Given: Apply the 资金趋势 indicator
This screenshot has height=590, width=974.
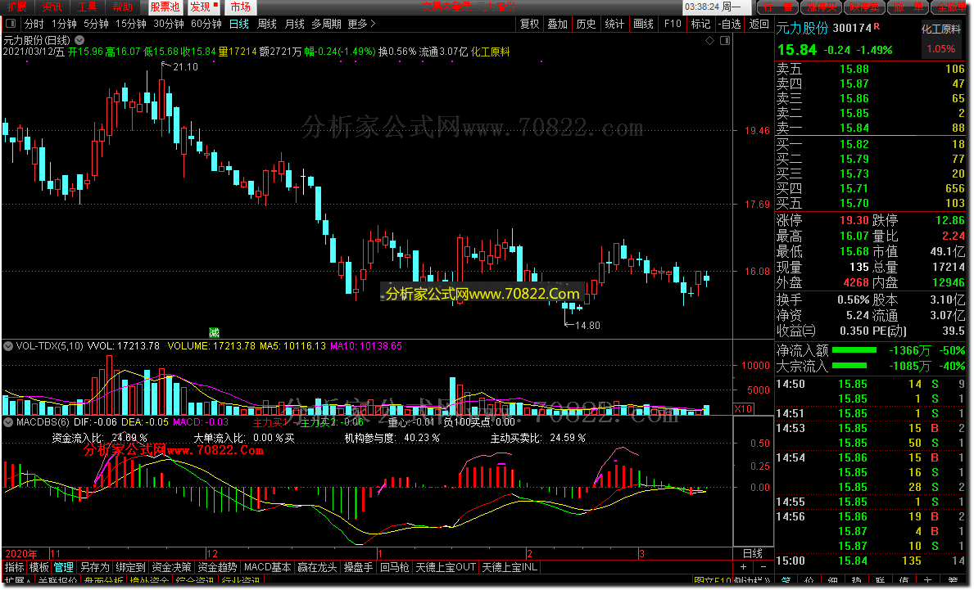Looking at the screenshot, I should [217, 567].
